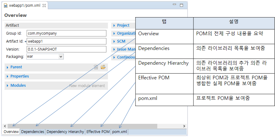The image size is (275, 137).
Task: Click the 'Packaging:' label
Action: (15, 57)
